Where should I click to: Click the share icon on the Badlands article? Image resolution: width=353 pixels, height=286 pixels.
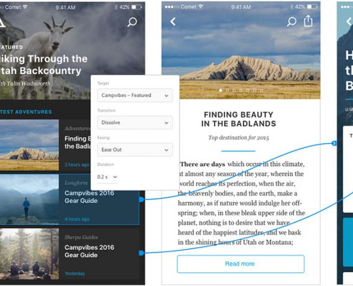[x=308, y=21]
